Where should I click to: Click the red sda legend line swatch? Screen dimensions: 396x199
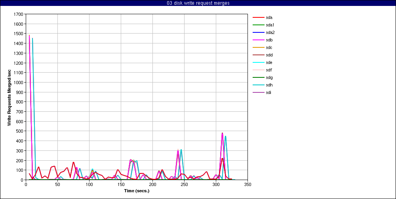(258, 18)
